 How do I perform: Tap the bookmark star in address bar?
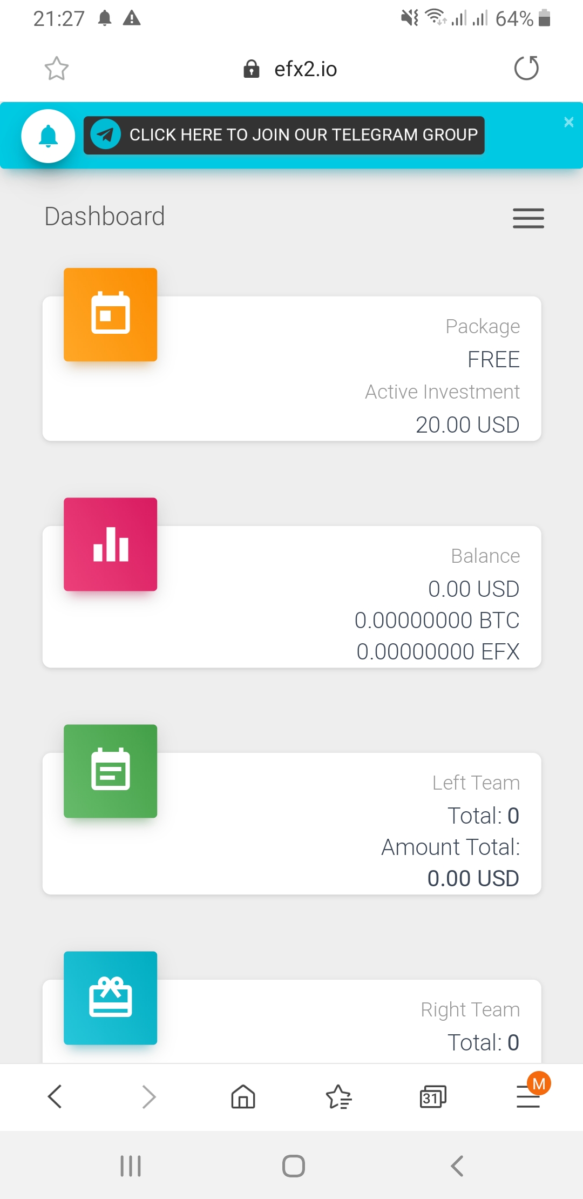pos(56,69)
